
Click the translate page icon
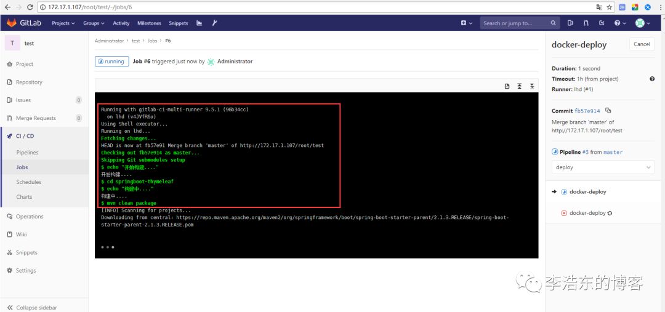pos(599,7)
